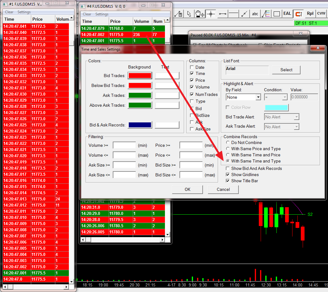This screenshot has height=292, width=328.
Task: Select the Calculator drawing tool icon
Action: (179, 14)
